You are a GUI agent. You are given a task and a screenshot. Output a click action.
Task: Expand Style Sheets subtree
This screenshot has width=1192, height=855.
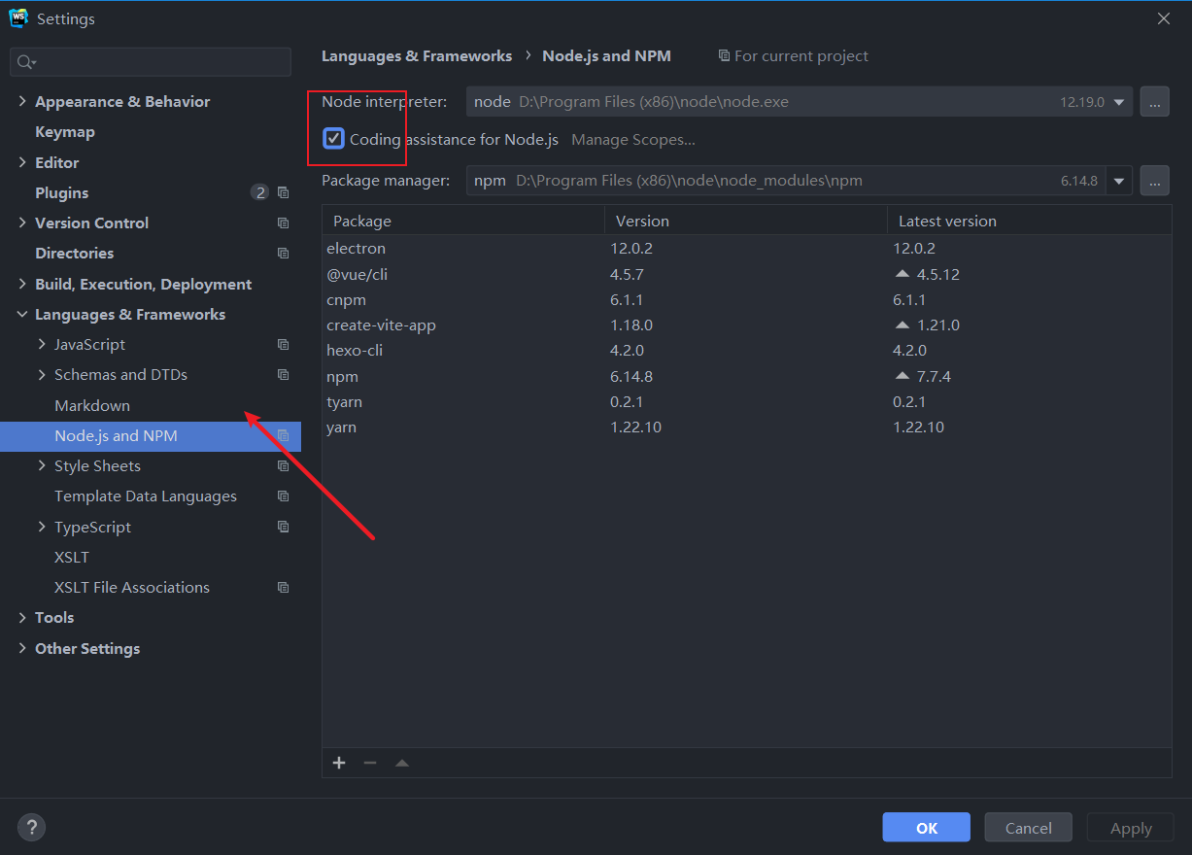click(42, 465)
